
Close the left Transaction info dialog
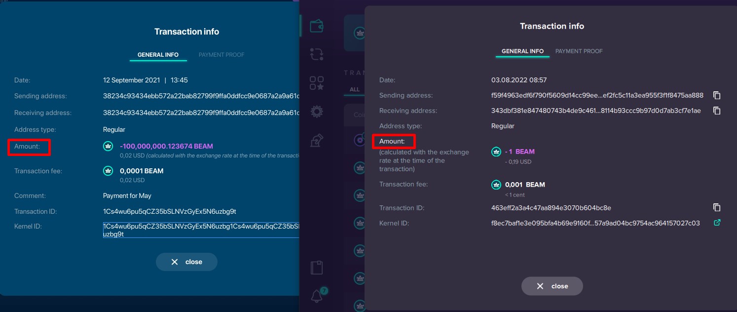coord(186,262)
